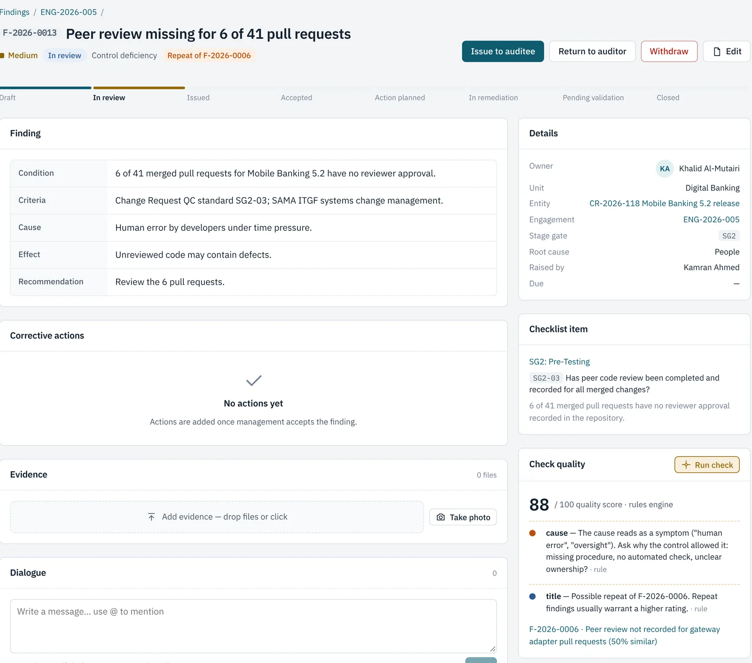Select the In review workflow stage
Viewport: 752px width, 663px height.
[109, 97]
